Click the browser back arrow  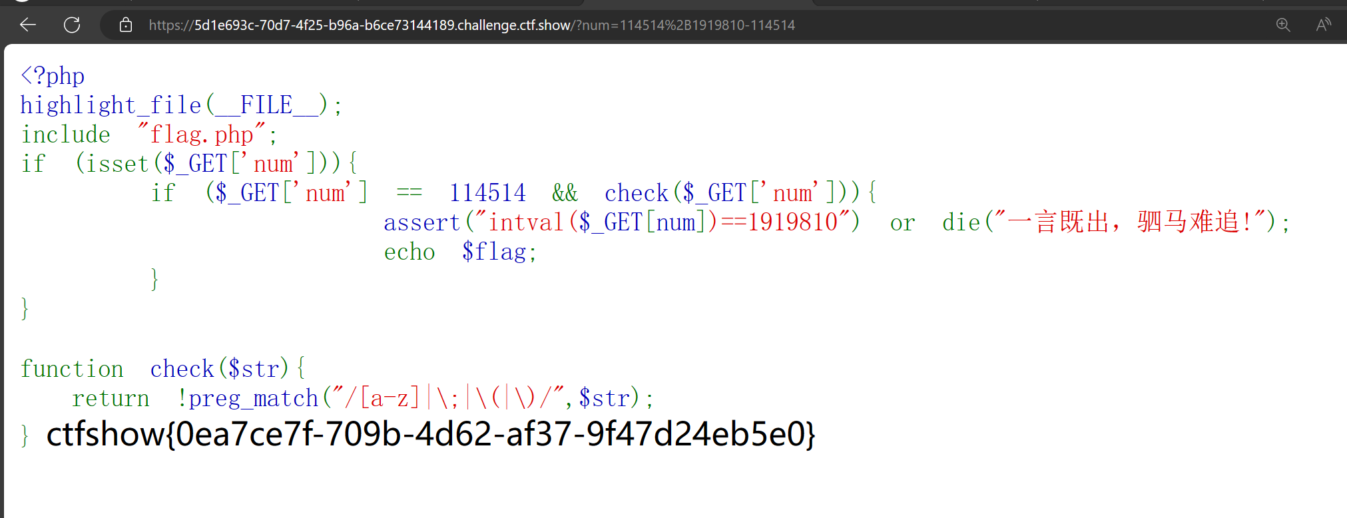[x=28, y=25]
